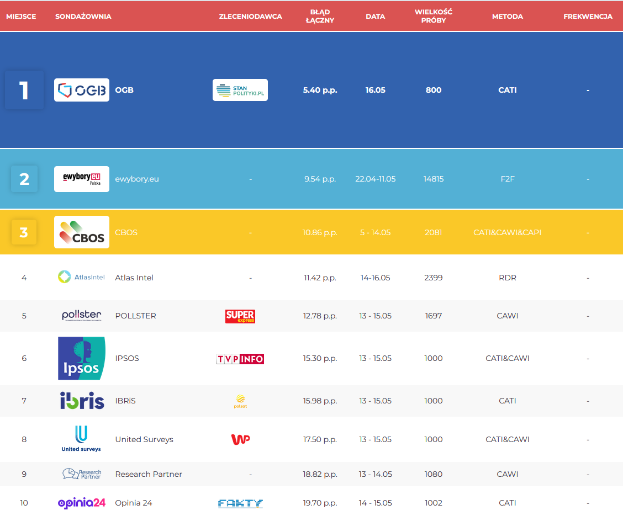This screenshot has width=623, height=521.
Task: Click the AtlasIntel logo
Action: pos(81,277)
